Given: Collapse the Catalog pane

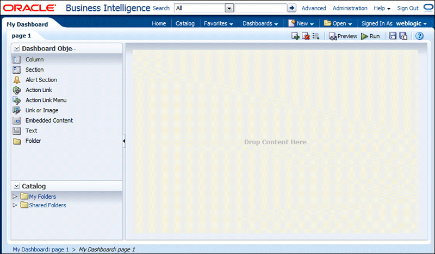Looking at the screenshot, I should (x=17, y=186).
